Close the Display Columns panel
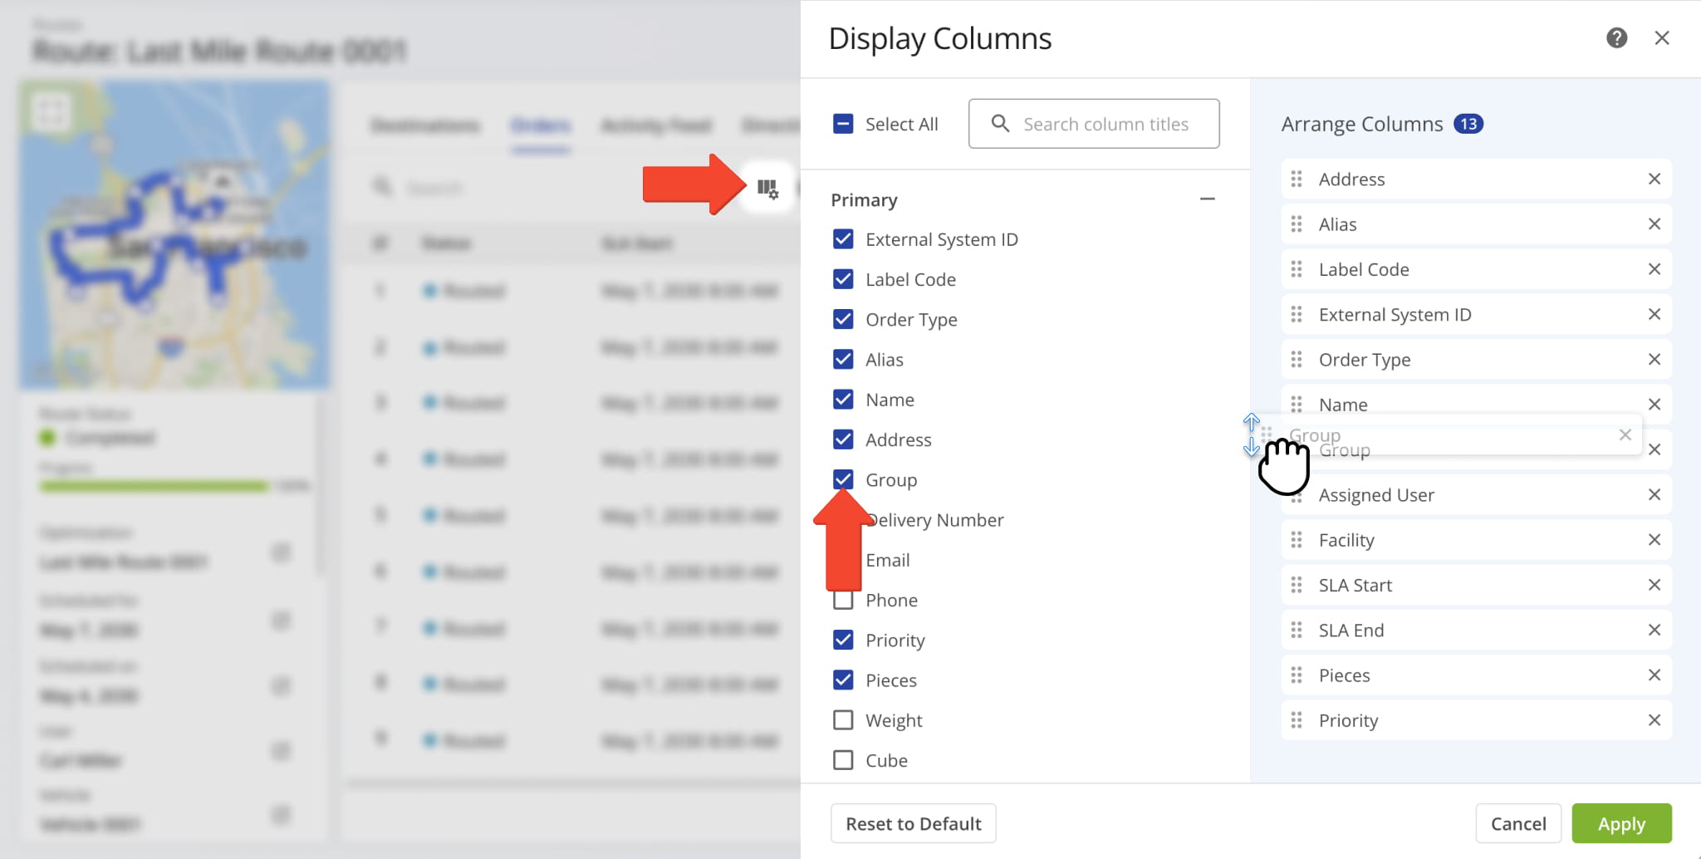 coord(1661,38)
